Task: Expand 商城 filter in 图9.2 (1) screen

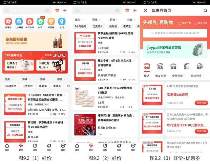Action: (26, 79)
